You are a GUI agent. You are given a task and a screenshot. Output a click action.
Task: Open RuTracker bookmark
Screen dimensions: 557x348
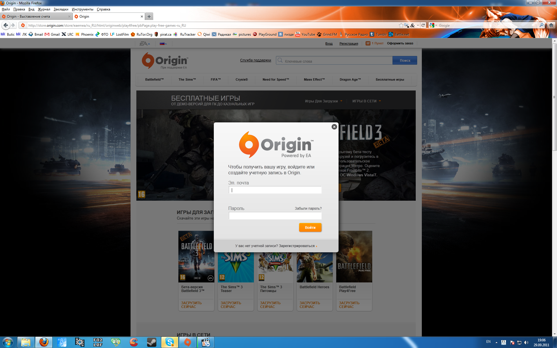click(185, 34)
